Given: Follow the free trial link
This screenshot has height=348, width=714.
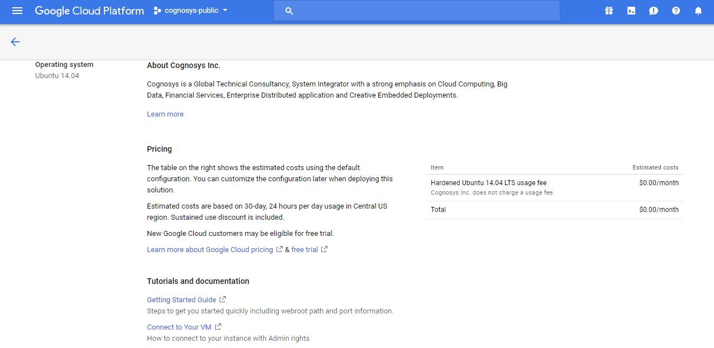Looking at the screenshot, I should [304, 250].
